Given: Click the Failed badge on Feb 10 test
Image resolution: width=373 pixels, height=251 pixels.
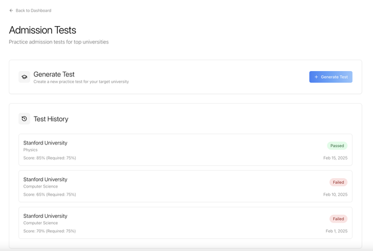Looking at the screenshot, I should pyautogui.click(x=338, y=182).
